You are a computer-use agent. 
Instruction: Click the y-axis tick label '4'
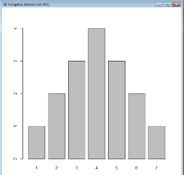(15, 28)
